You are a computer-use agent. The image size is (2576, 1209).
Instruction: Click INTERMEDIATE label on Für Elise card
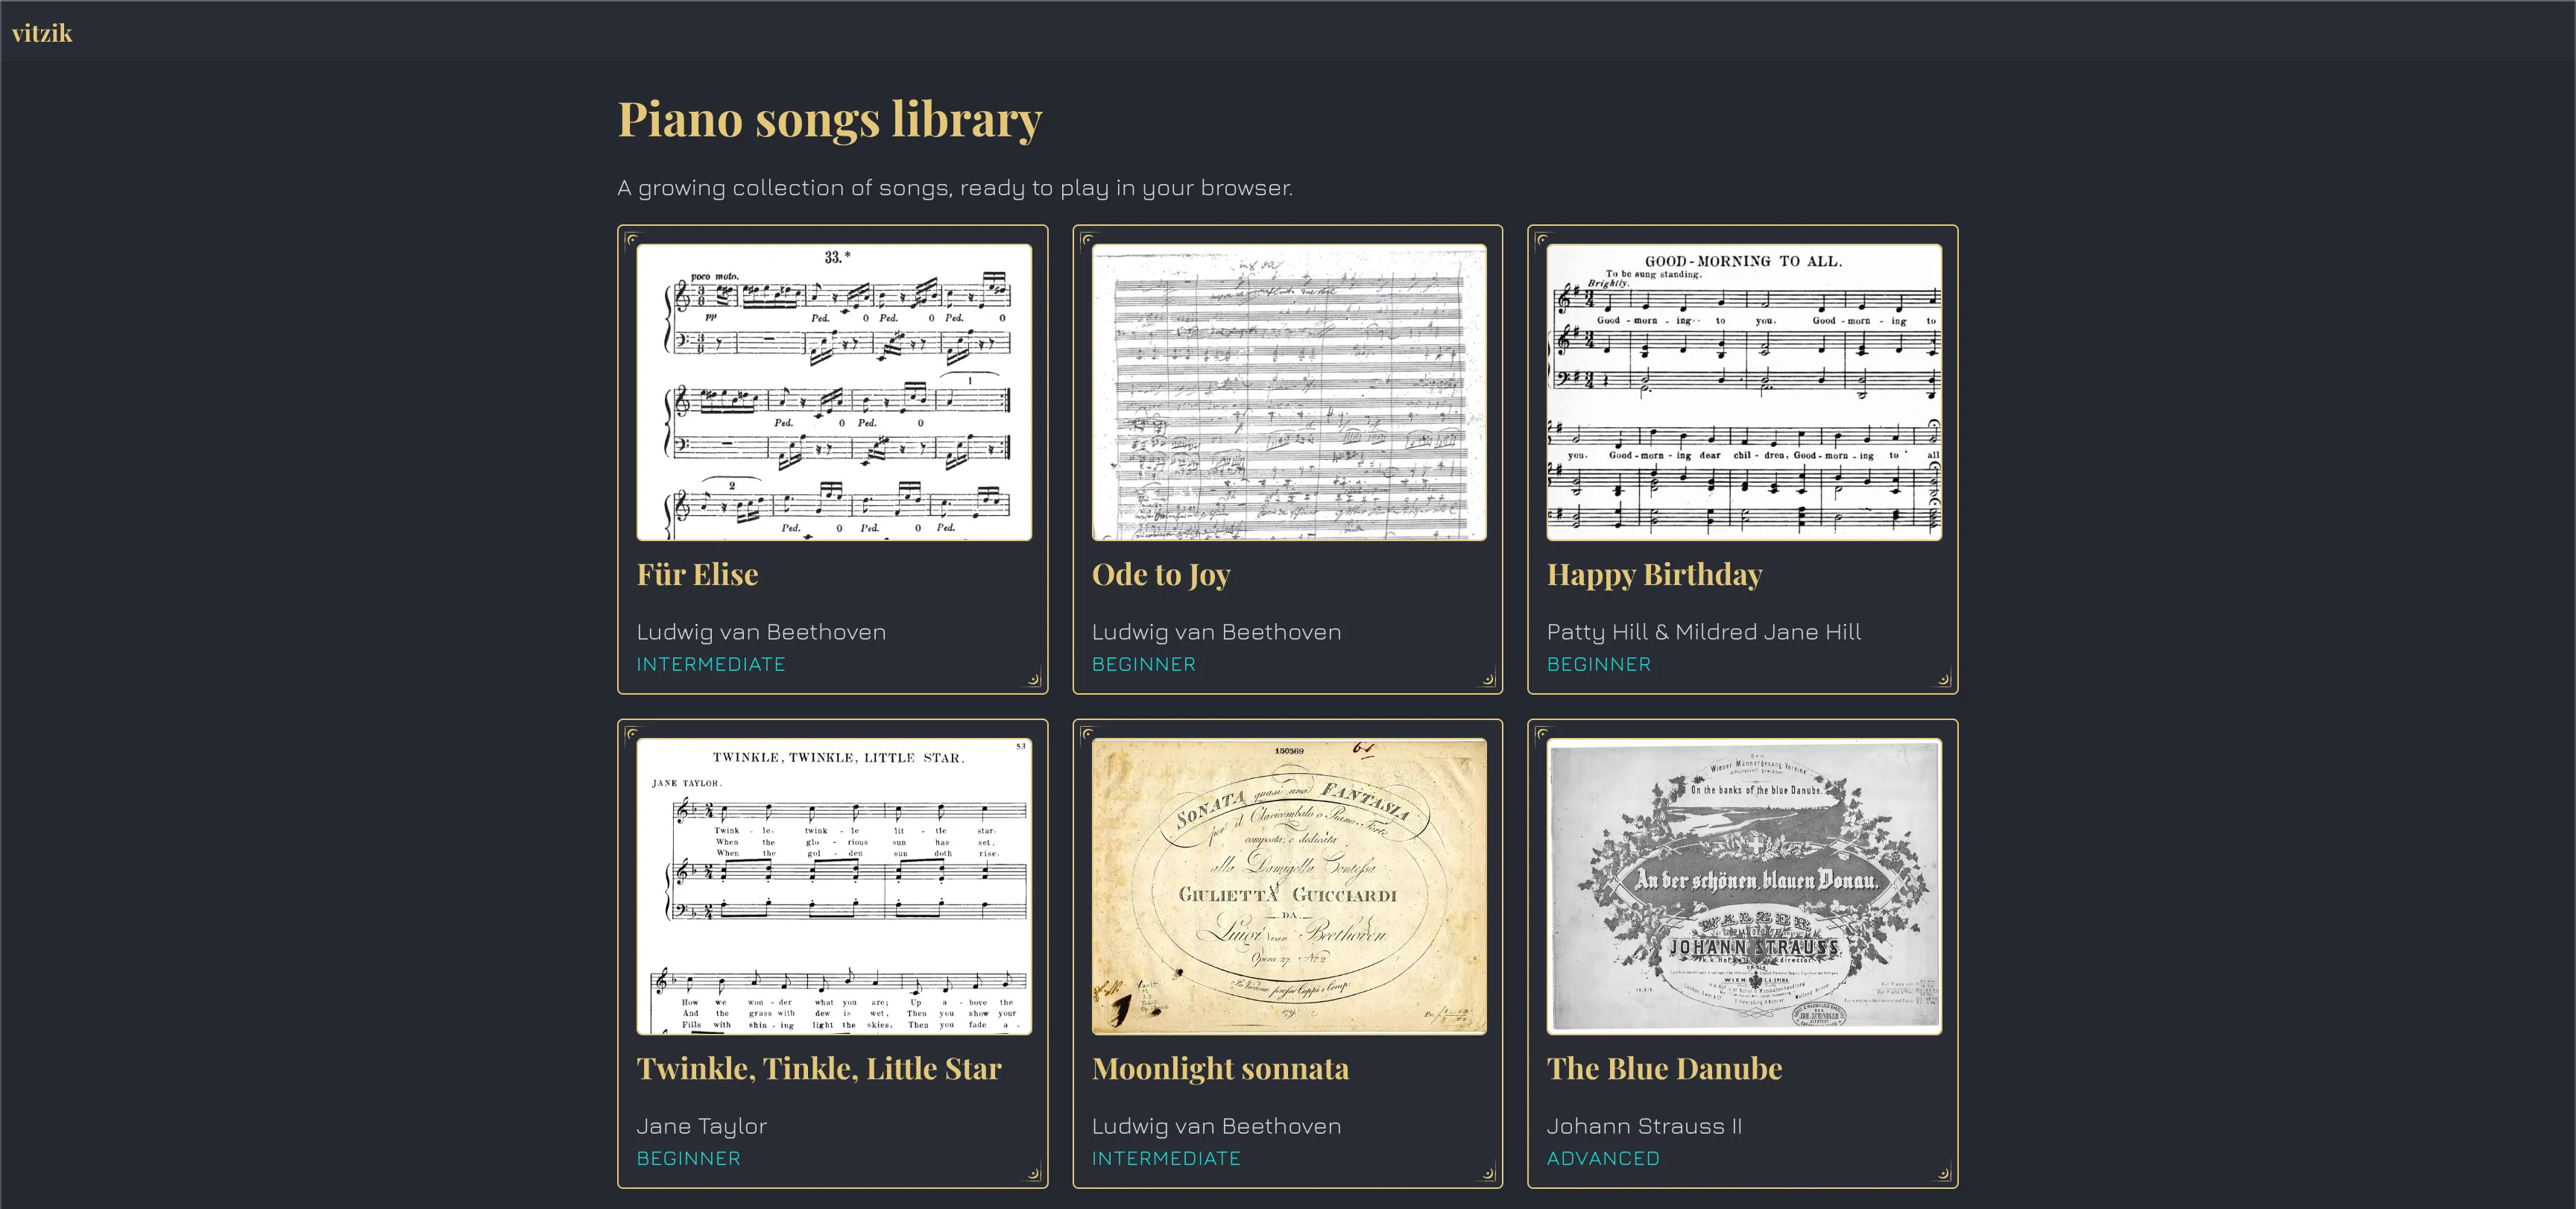point(711,664)
